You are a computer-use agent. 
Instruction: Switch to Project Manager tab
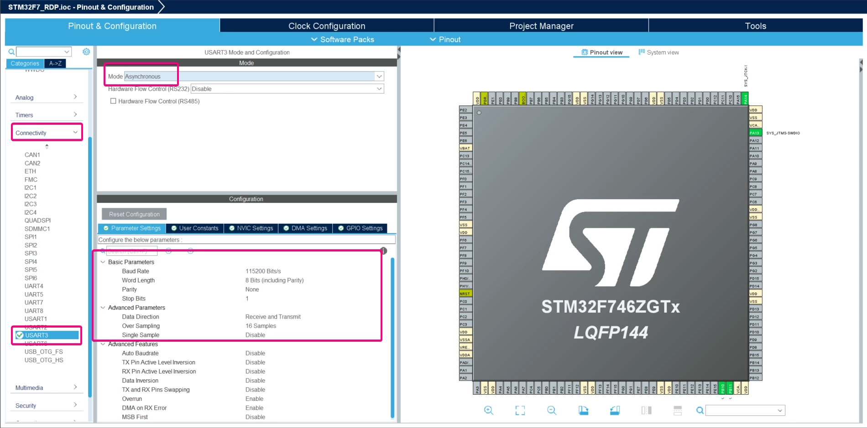coord(541,26)
